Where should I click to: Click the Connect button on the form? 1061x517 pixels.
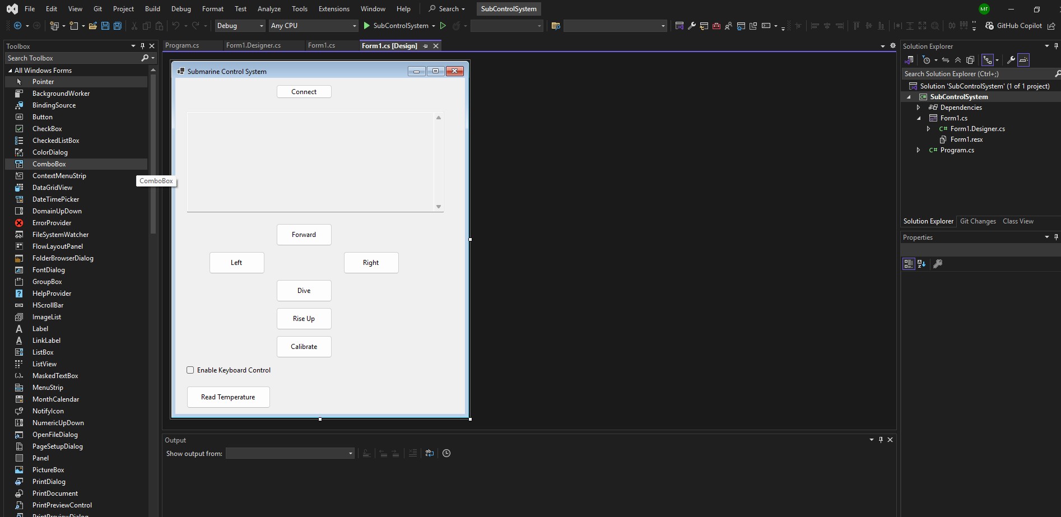[304, 92]
